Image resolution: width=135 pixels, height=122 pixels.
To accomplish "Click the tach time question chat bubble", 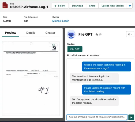I will click(x=106, y=66).
